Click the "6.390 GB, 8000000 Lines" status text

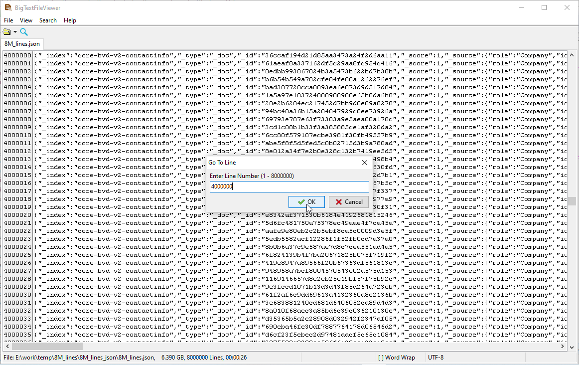click(192, 357)
